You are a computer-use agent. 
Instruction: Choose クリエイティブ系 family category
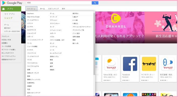point(78,30)
